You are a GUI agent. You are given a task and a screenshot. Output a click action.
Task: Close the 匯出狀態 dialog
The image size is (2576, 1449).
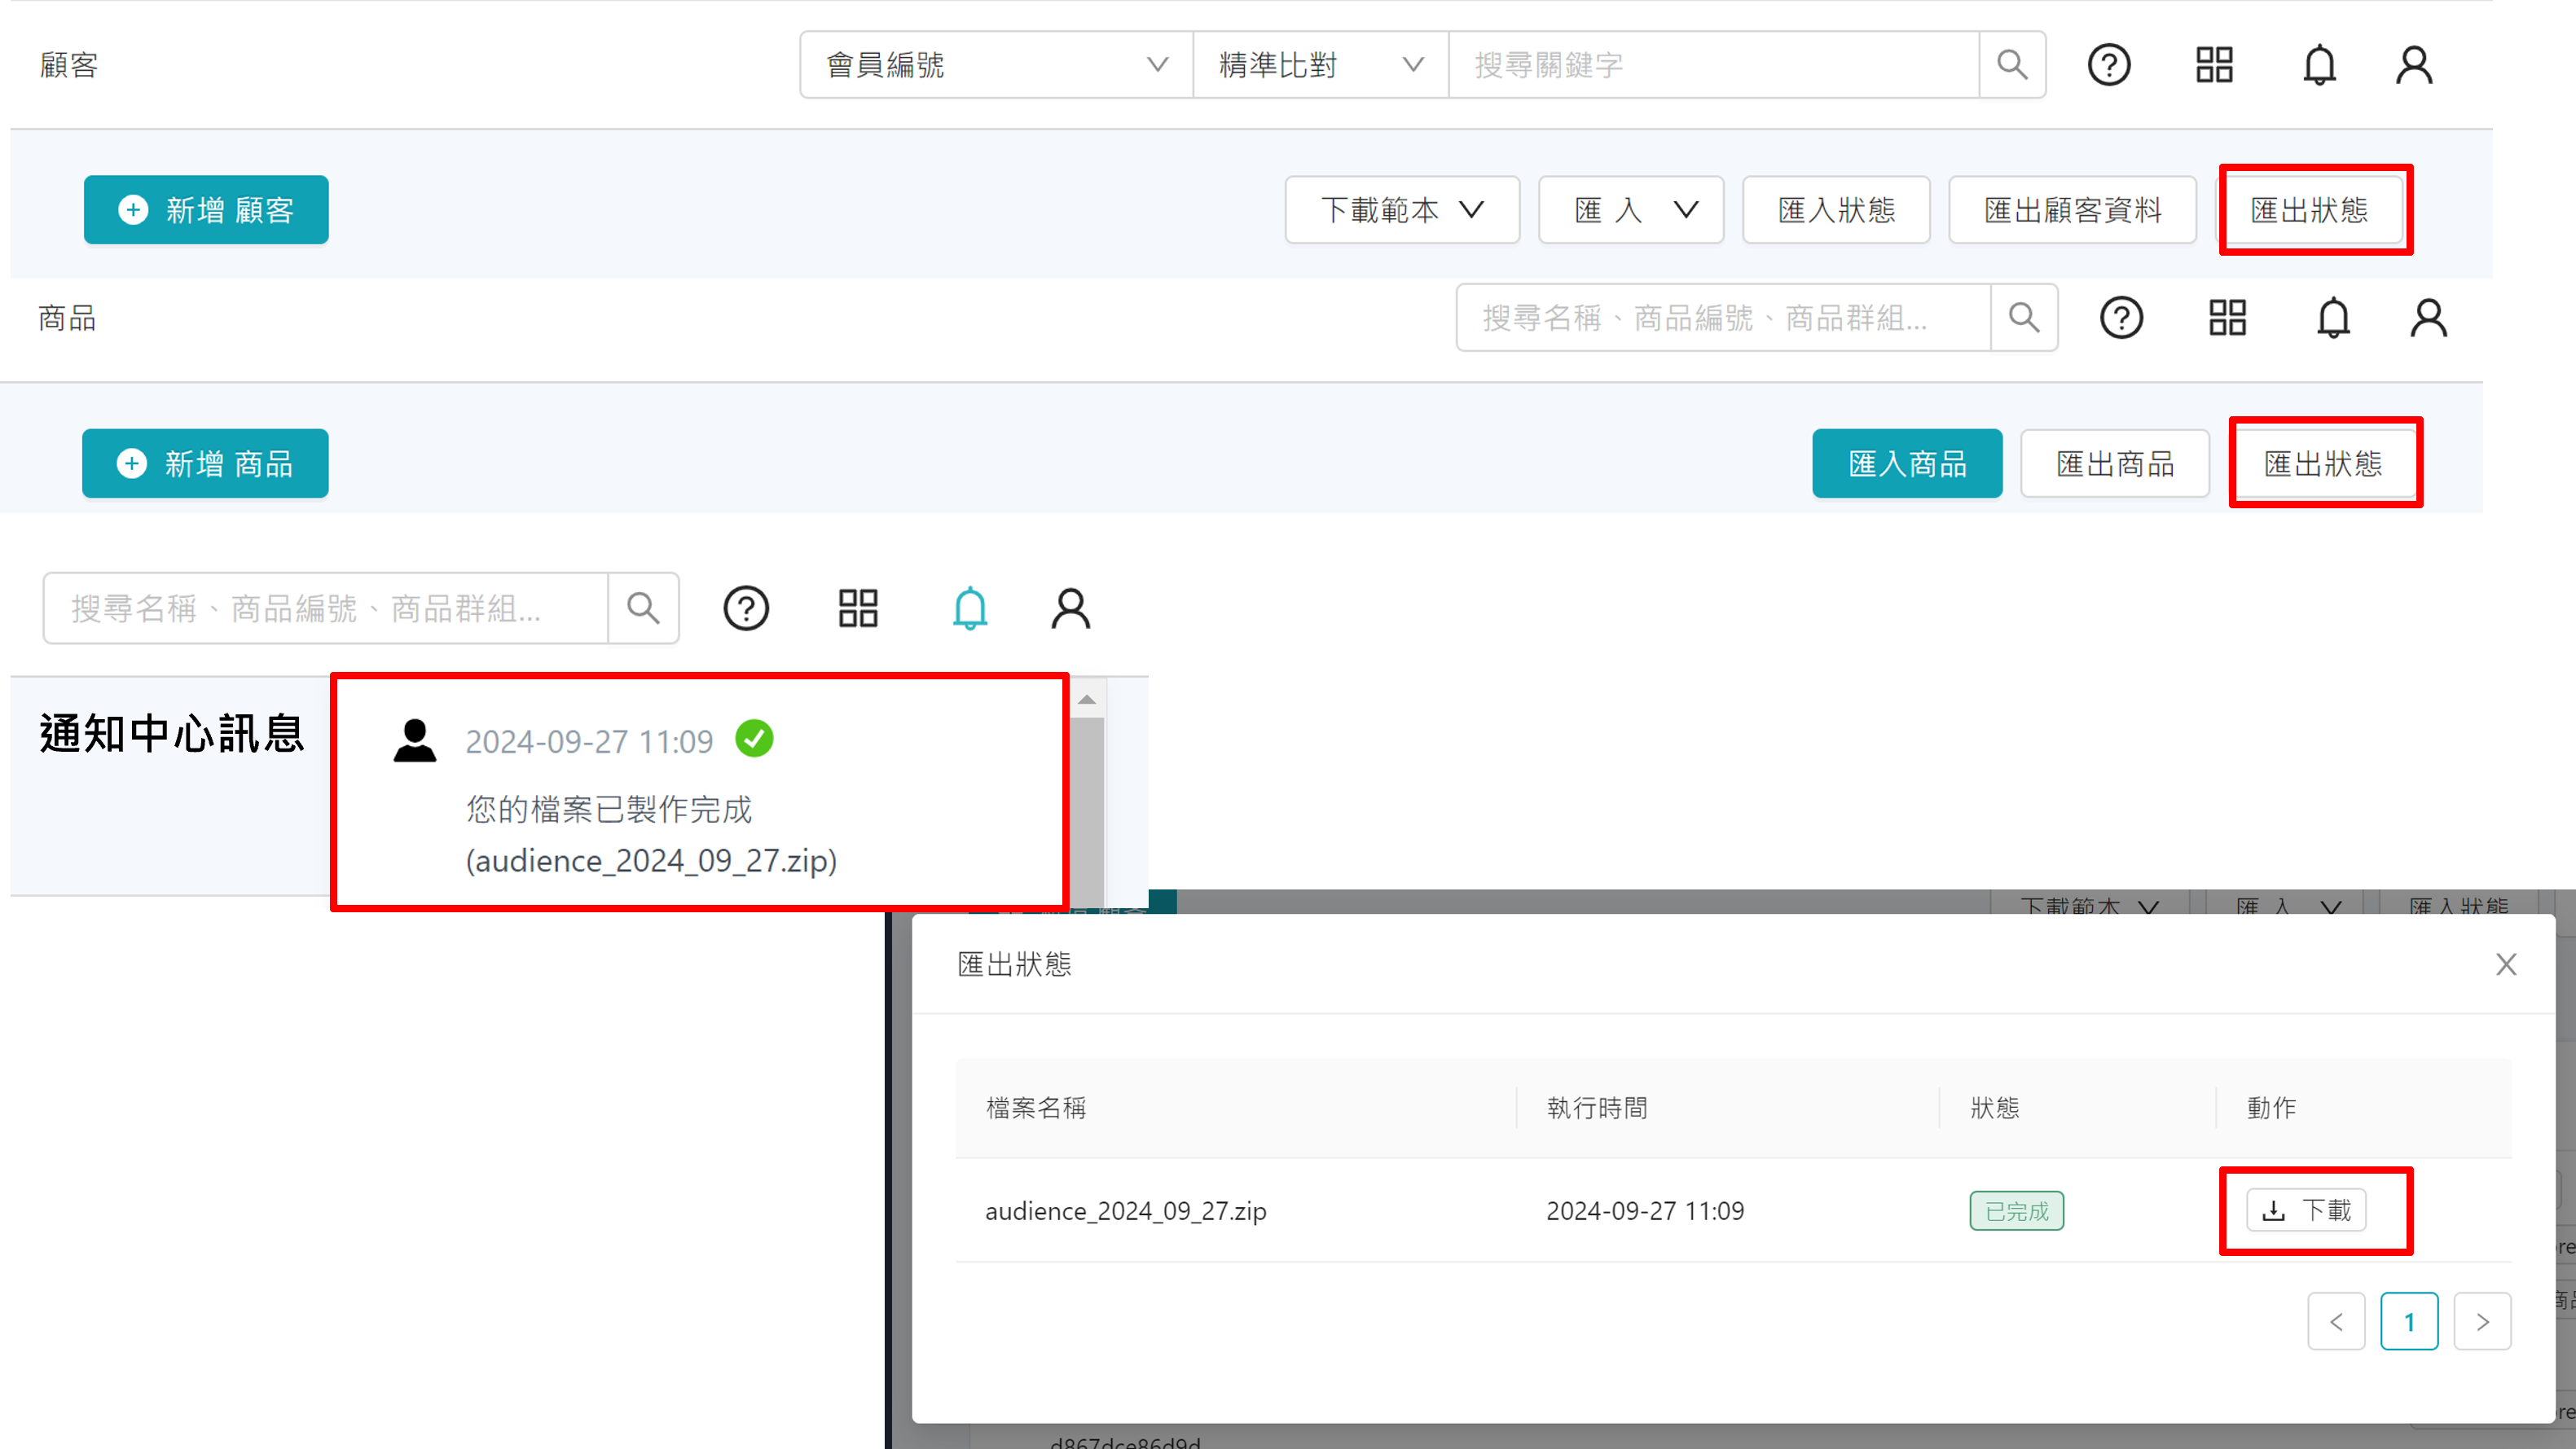pyautogui.click(x=2506, y=964)
